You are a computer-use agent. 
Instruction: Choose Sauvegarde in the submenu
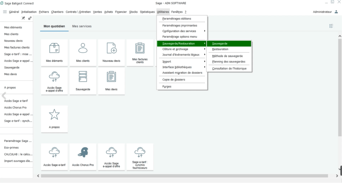tap(229, 43)
